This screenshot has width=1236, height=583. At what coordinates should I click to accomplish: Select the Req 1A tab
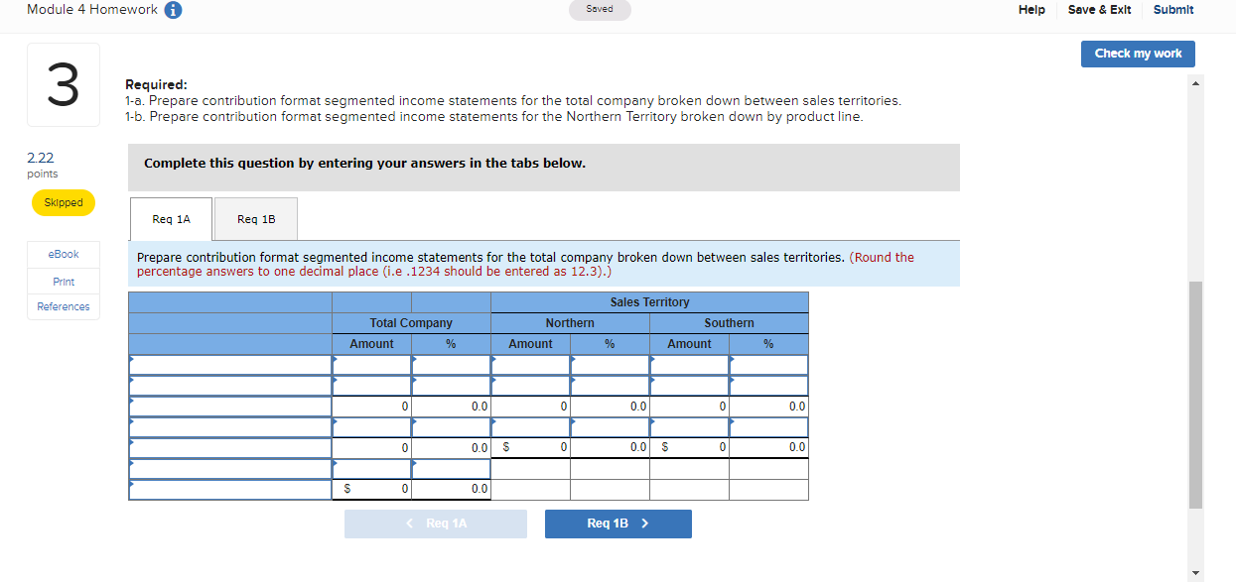tap(170, 219)
